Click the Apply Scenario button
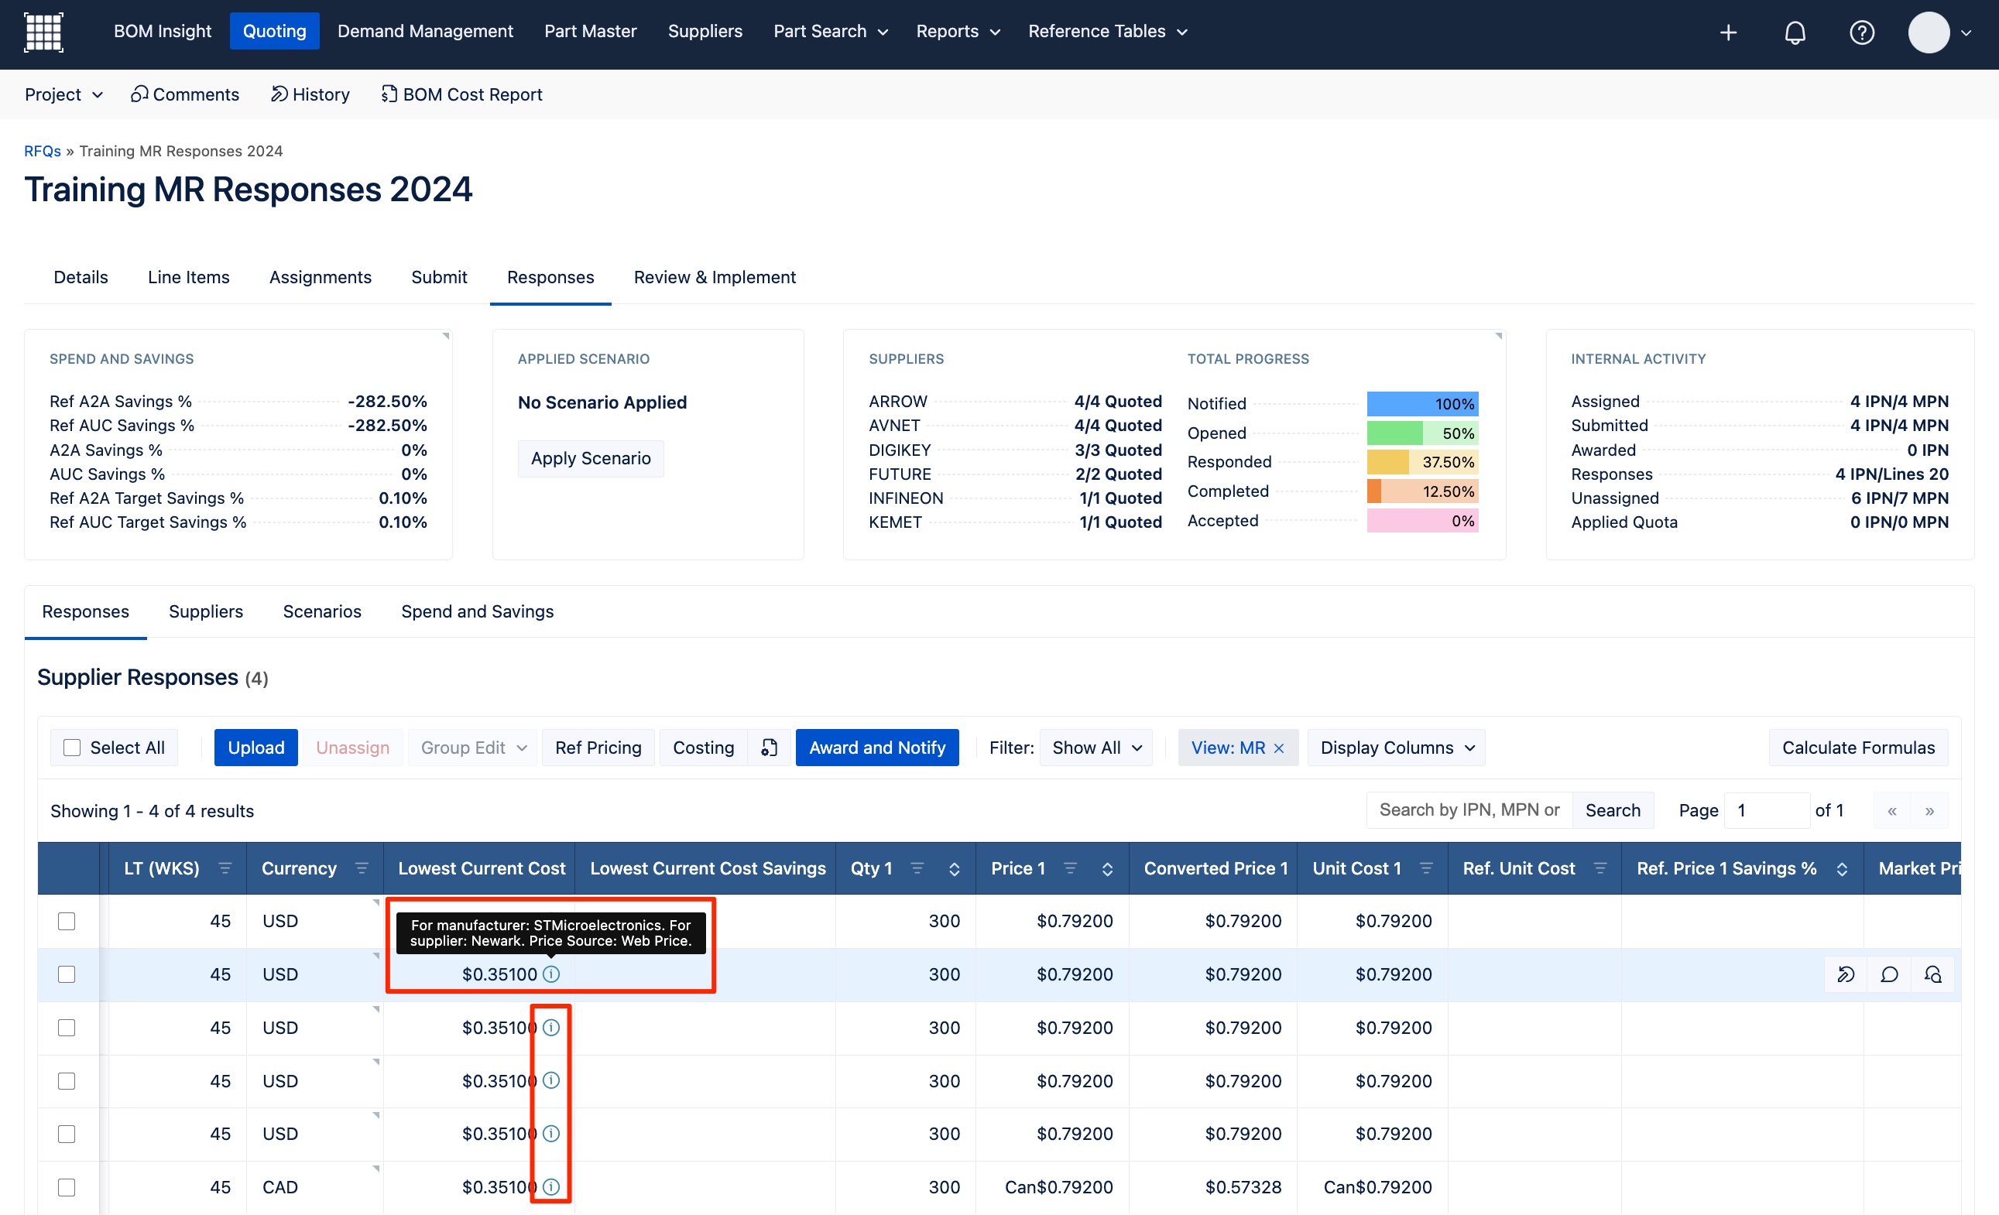Viewport: 1999px width, 1215px height. click(591, 458)
